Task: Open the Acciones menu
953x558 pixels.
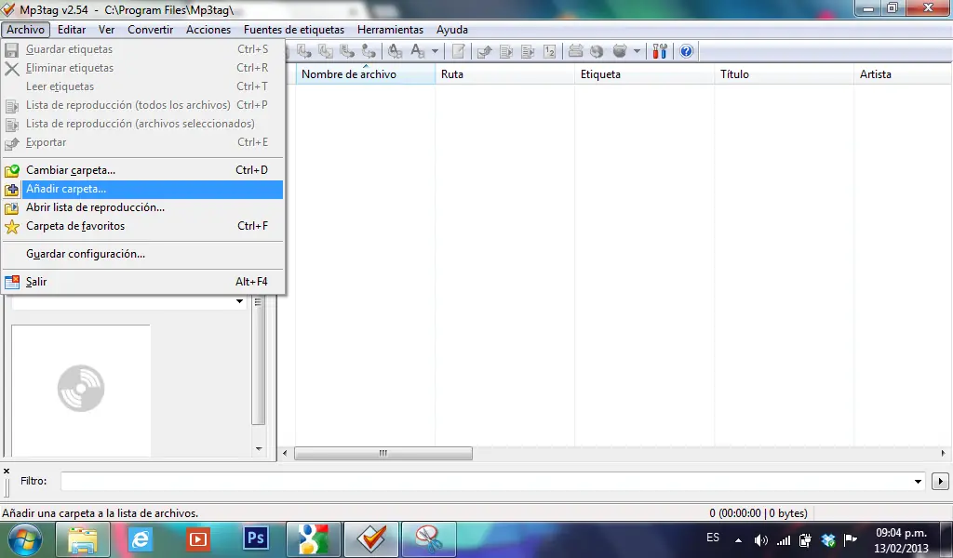Action: pos(208,29)
